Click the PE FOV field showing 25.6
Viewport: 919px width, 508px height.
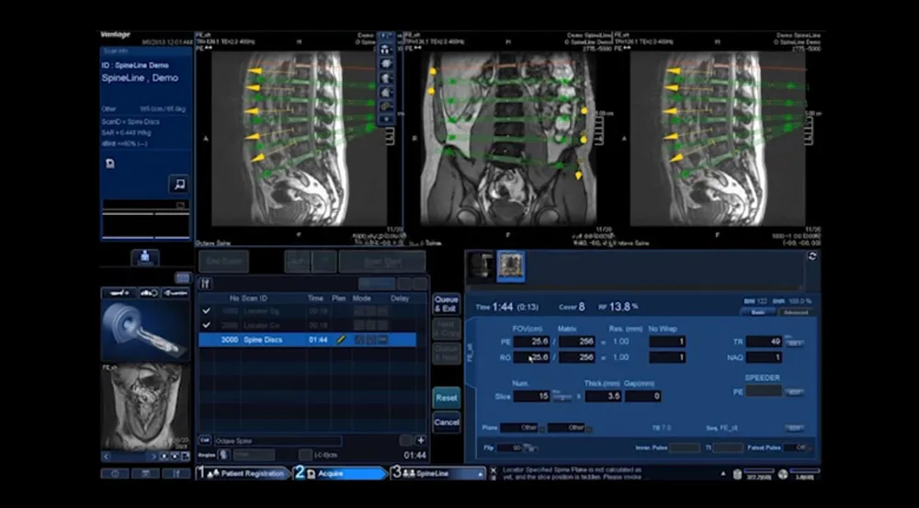point(531,342)
